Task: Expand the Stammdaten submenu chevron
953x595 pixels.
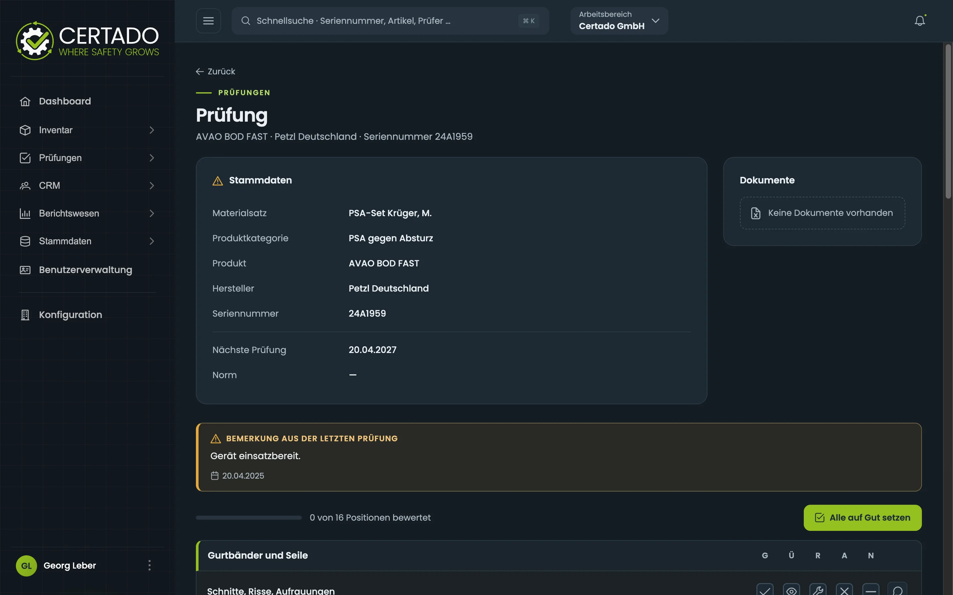Action: (152, 241)
